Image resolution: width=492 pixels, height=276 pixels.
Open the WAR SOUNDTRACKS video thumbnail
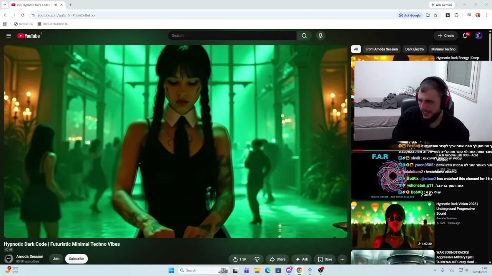(x=392, y=257)
